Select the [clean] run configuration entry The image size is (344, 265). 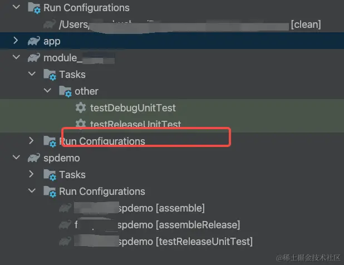coord(305,24)
